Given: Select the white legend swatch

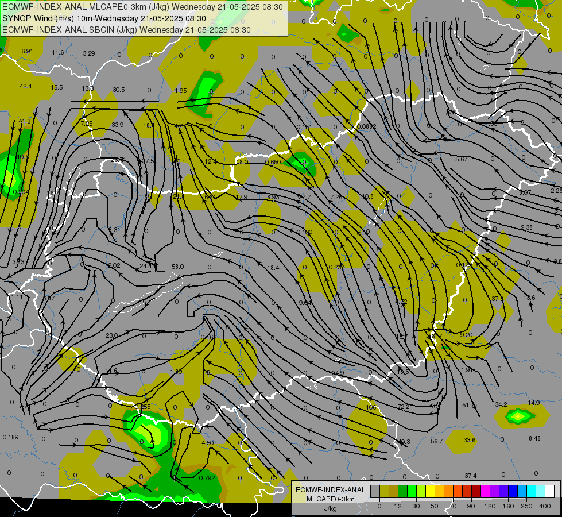Looking at the screenshot, I should point(549,492).
